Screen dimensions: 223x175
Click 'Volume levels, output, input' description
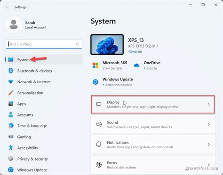point(139,127)
